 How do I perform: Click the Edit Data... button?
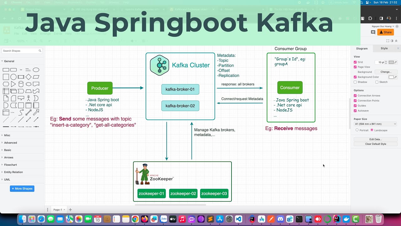[x=376, y=139]
